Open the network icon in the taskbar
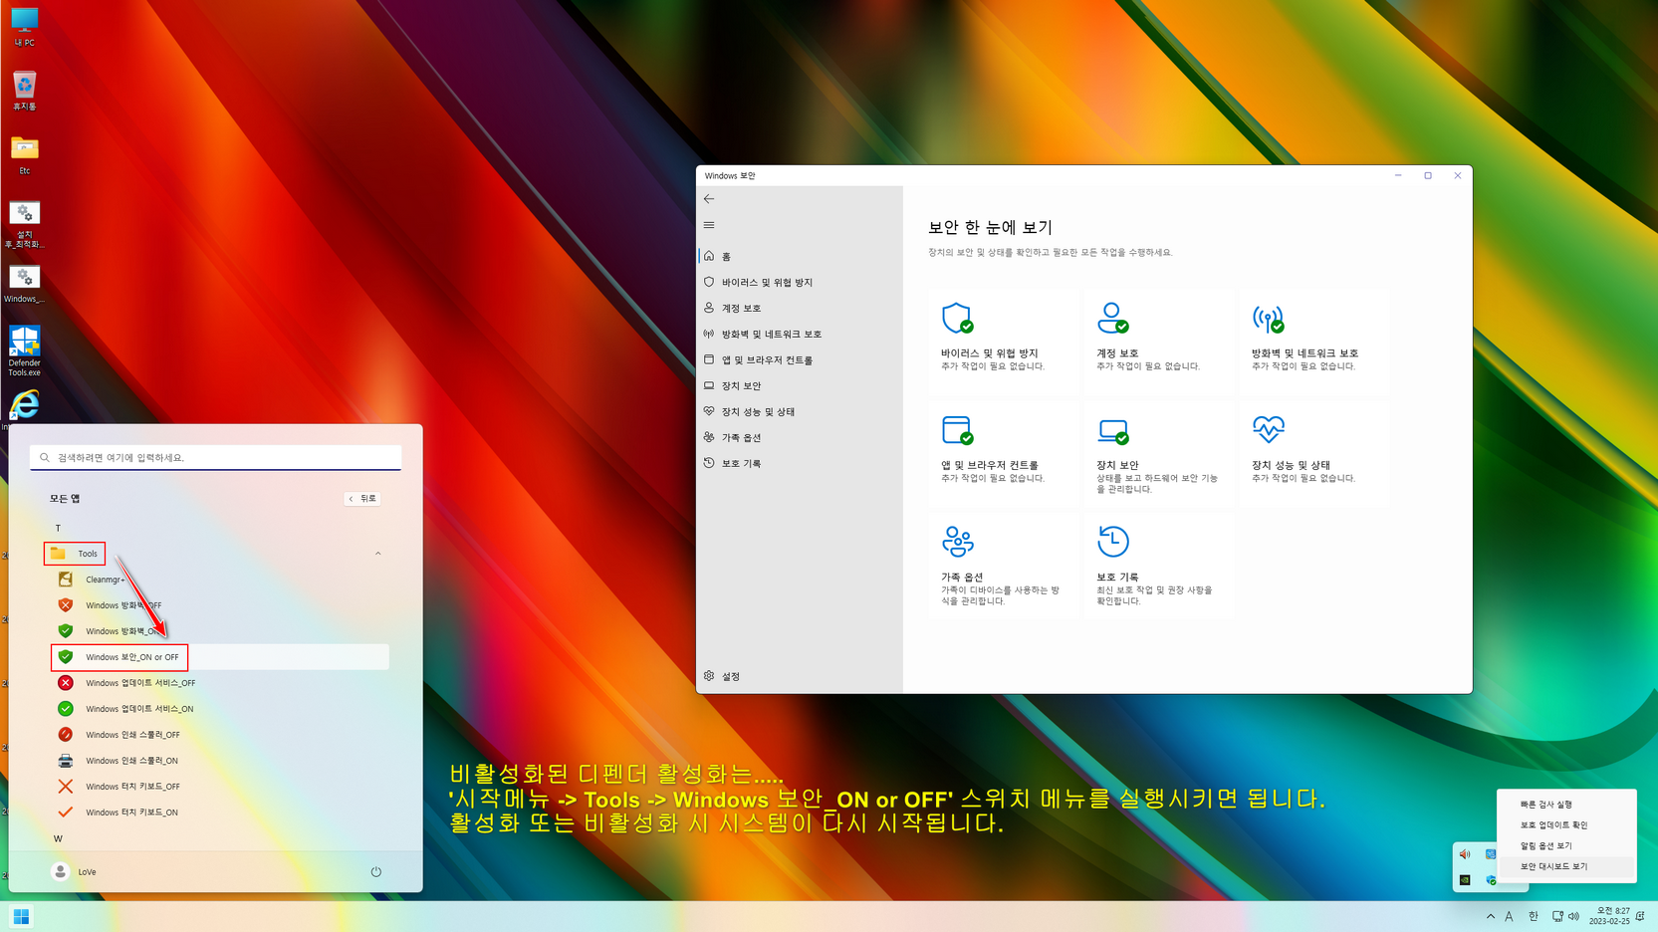The height and width of the screenshot is (932, 1658). pos(1557,916)
